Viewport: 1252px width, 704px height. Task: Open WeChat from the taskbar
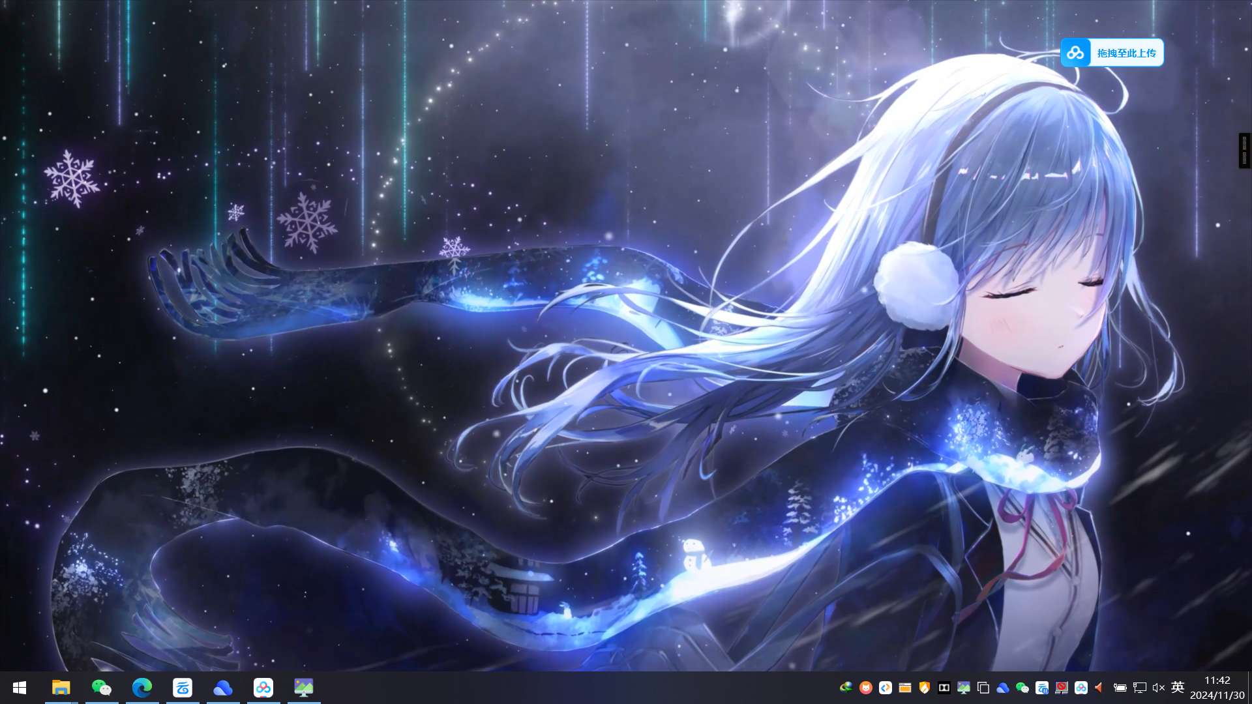(x=102, y=688)
